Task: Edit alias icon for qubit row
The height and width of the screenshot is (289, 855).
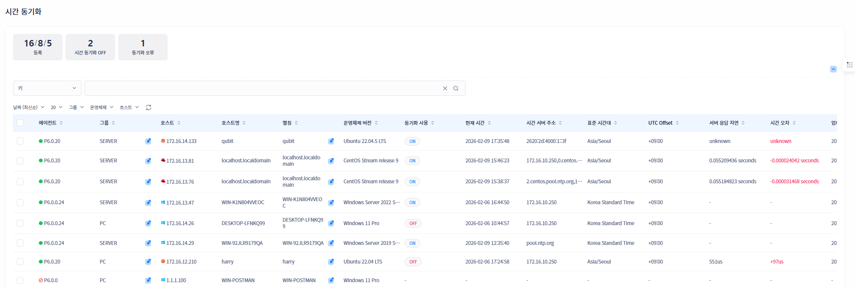Action: (331, 141)
